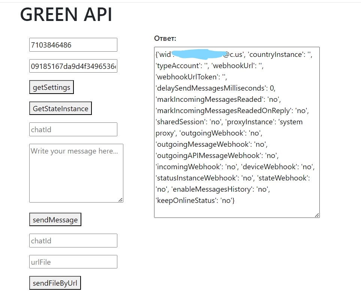Focus the API token field starting with 09185167

(x=73, y=66)
